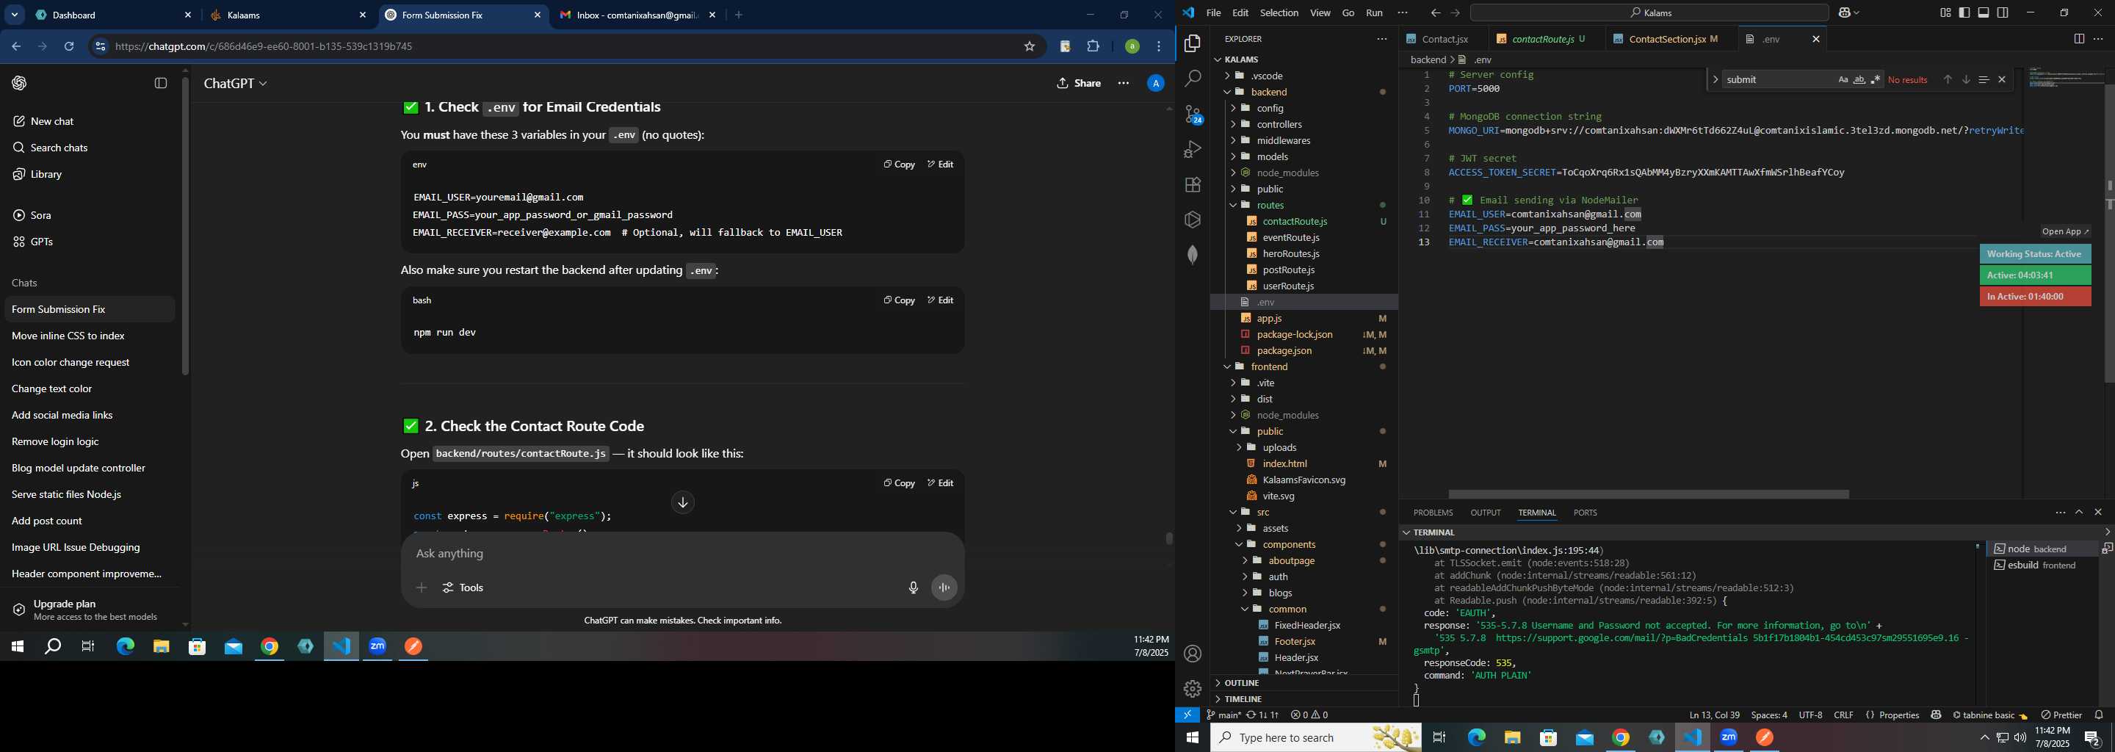Viewport: 2115px width, 752px height.
Task: Open VS Code notifications bell
Action: coord(2099,715)
